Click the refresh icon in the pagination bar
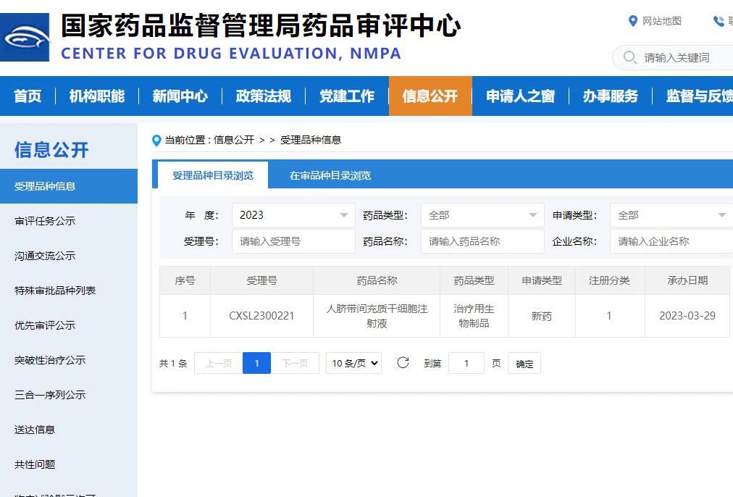Image resolution: width=733 pixels, height=497 pixels. (403, 363)
